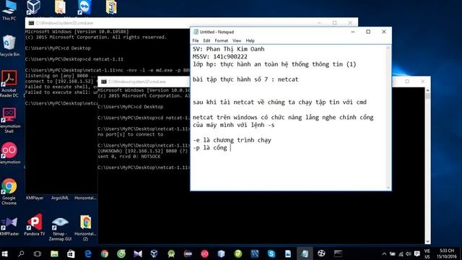Click the line starting 'lớp hp: thực hành'
462x260 pixels.
[x=274, y=64]
